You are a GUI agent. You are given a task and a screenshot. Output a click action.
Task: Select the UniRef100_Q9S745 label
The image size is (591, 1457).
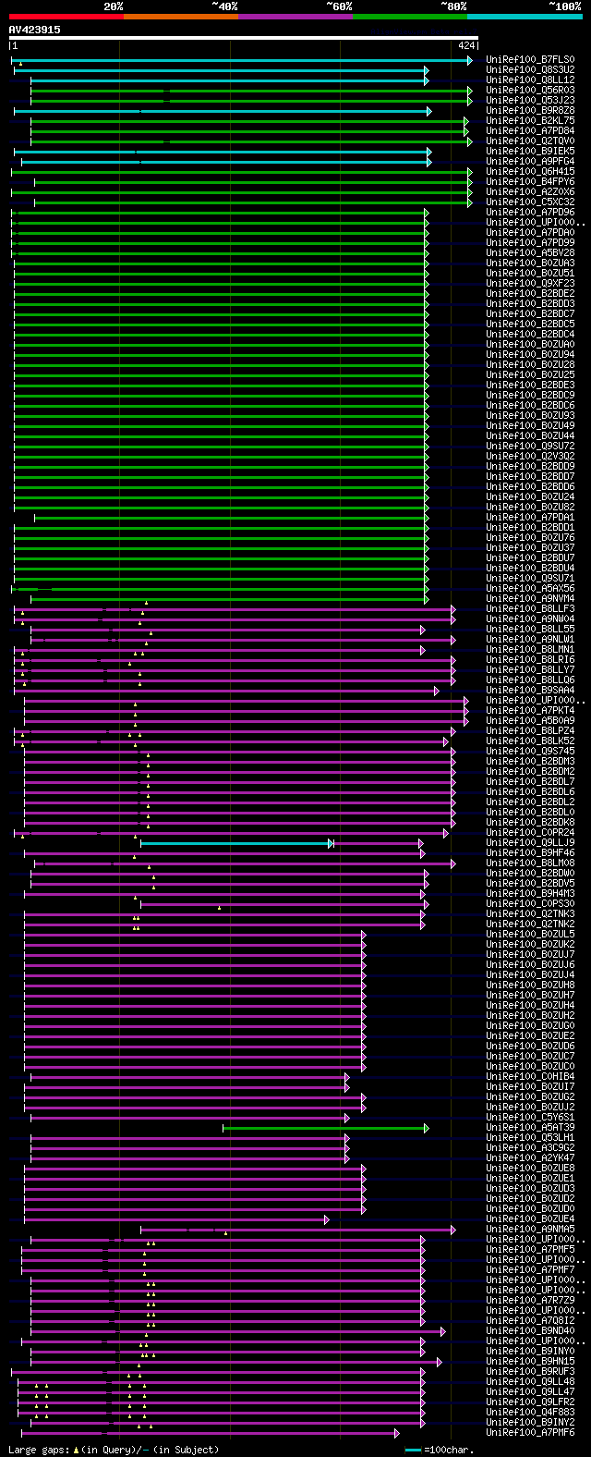click(x=530, y=752)
